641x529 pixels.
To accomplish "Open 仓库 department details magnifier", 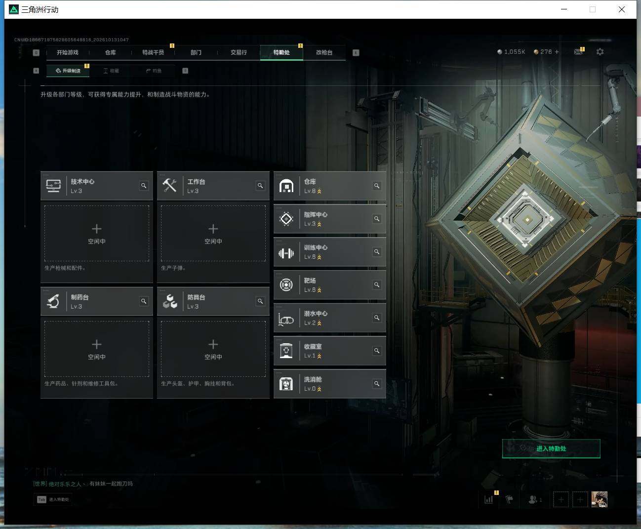I will pos(377,186).
